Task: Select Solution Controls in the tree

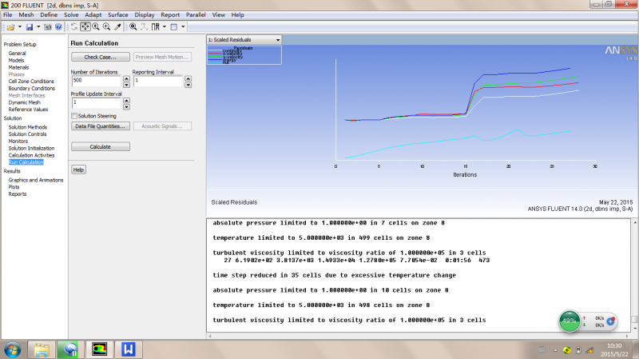Action: click(28, 134)
